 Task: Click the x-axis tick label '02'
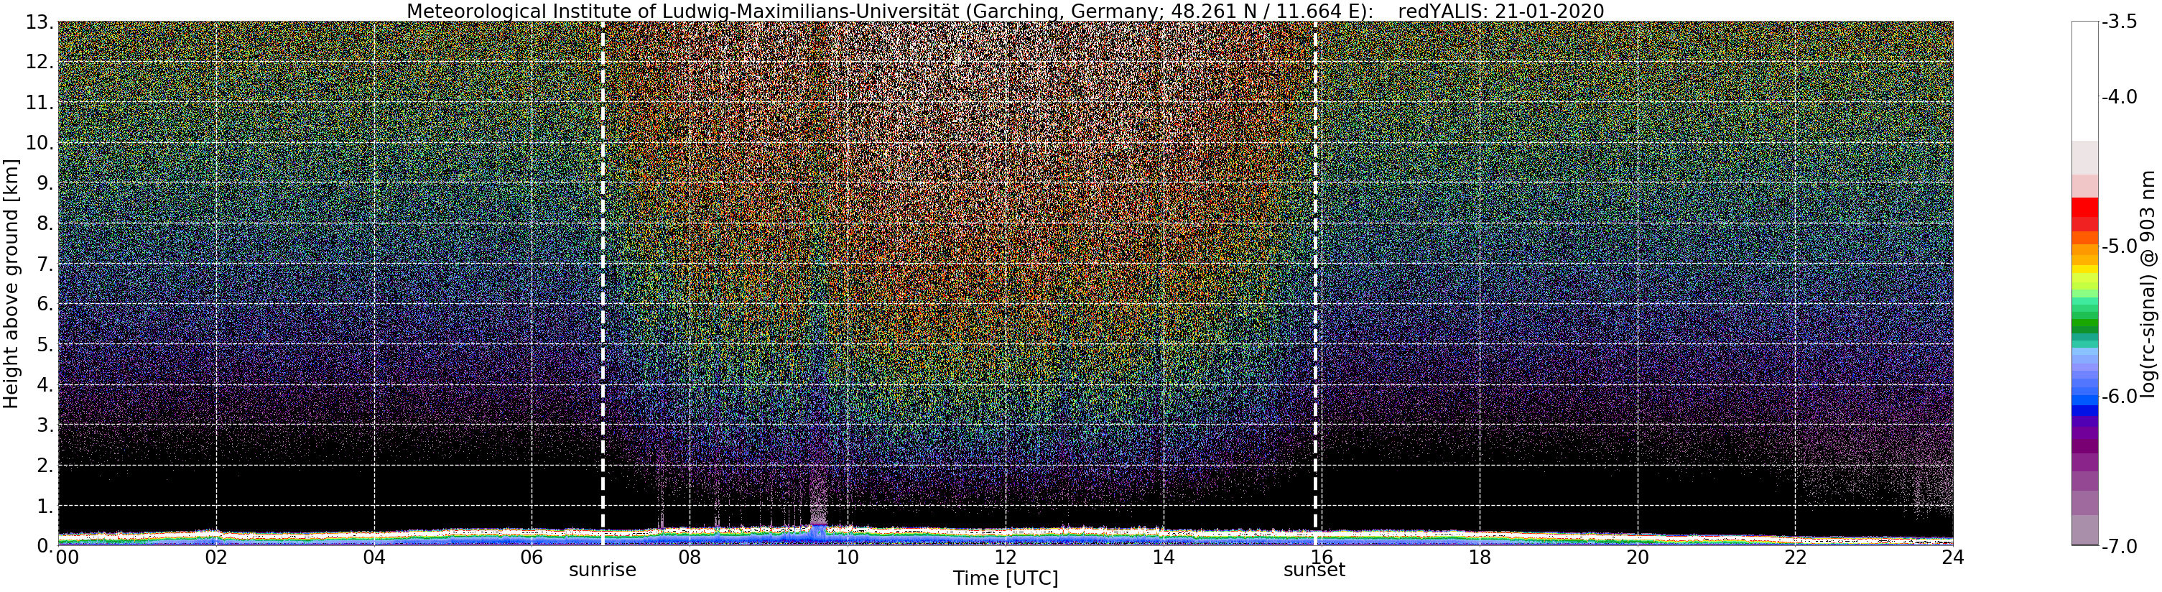click(x=216, y=558)
